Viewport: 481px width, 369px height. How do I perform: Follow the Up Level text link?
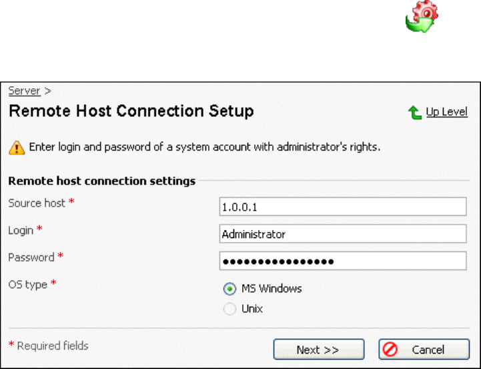447,112
